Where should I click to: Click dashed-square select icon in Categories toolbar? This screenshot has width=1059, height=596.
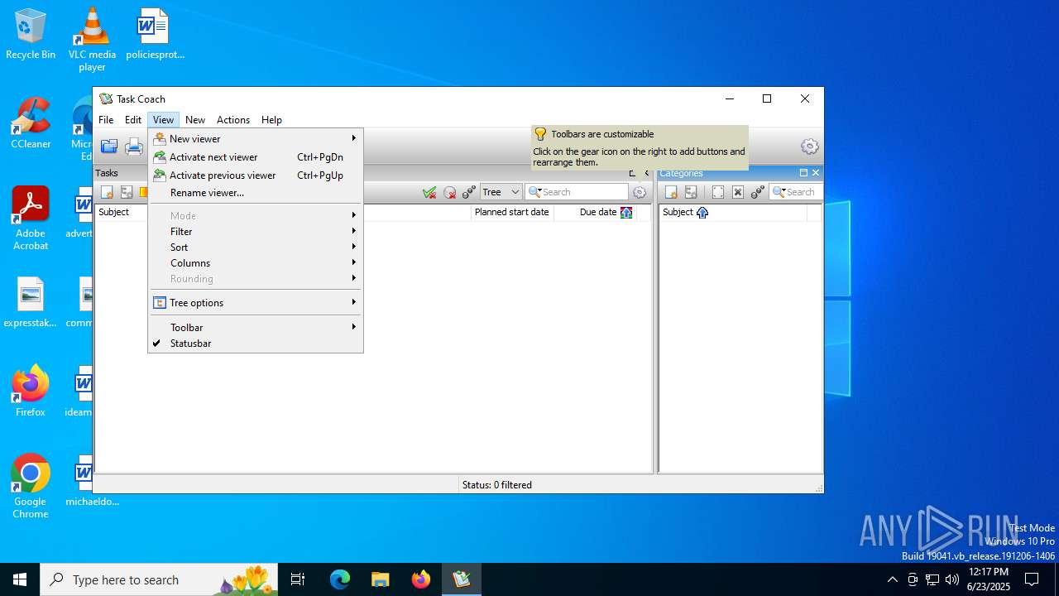(717, 192)
